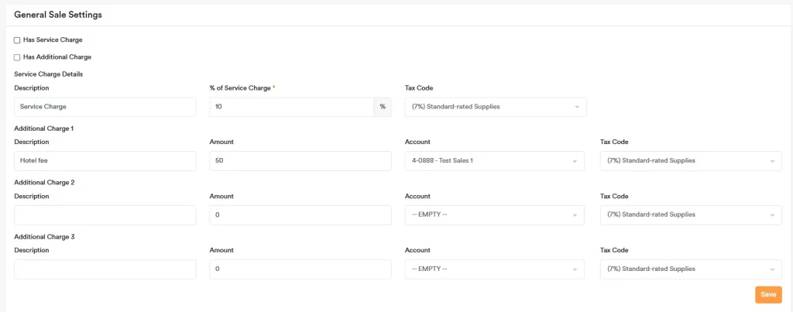Expand Additional Charge 2 Tax Code dropdown
Screen dimensions: 793x312
point(690,215)
